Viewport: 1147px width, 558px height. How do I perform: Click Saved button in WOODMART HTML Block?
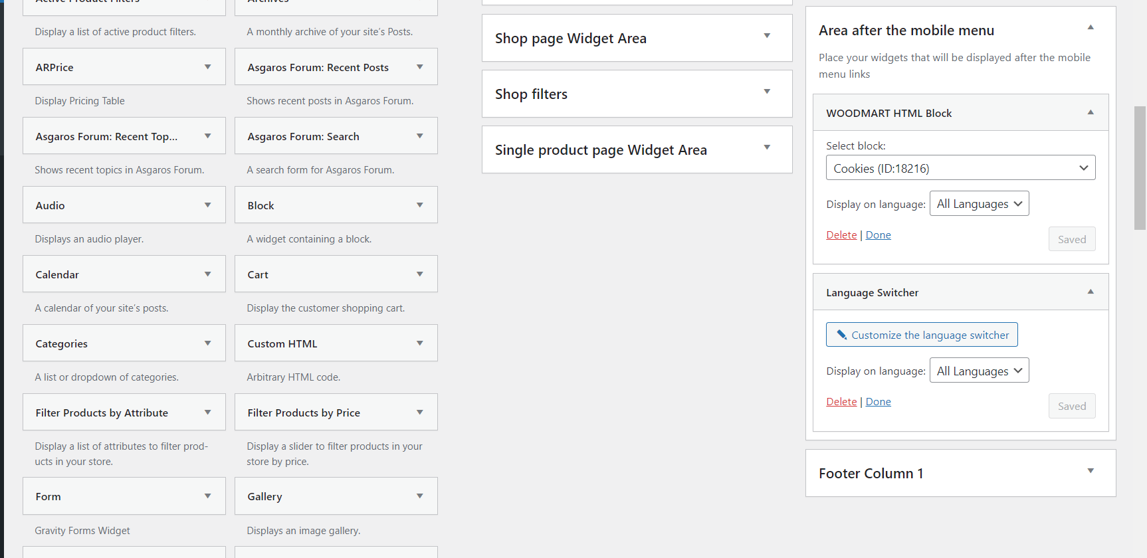pyautogui.click(x=1071, y=240)
